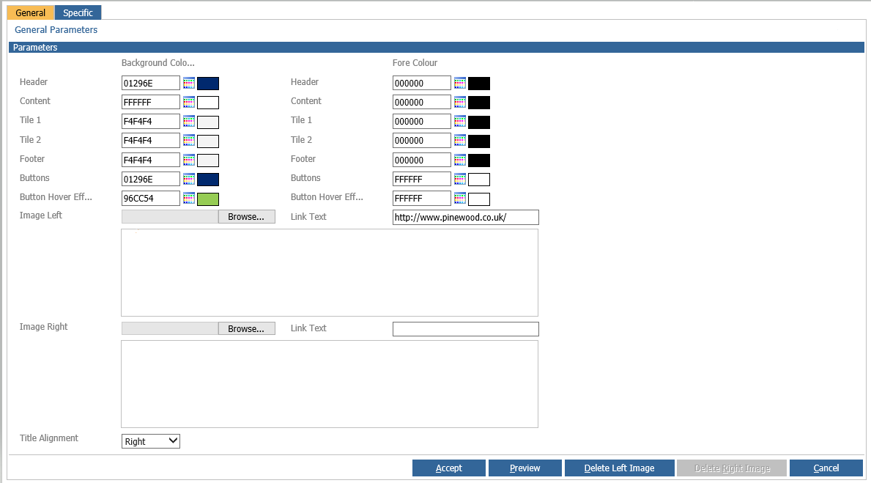871x483 pixels.
Task: Click Header background dark blue swatch
Action: [208, 84]
